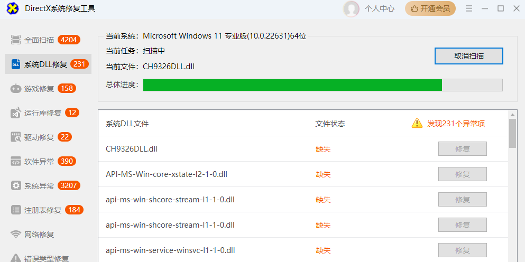This screenshot has height=262, width=525.
Task: Click the game repair gamepad icon
Action: tap(16, 89)
